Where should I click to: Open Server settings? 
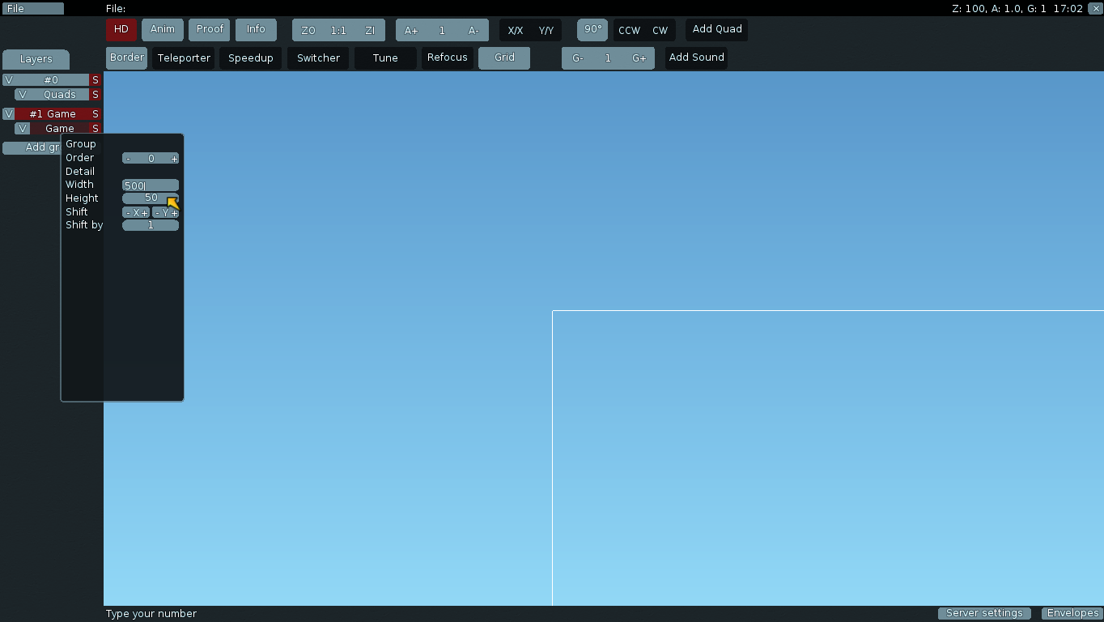[984, 614]
